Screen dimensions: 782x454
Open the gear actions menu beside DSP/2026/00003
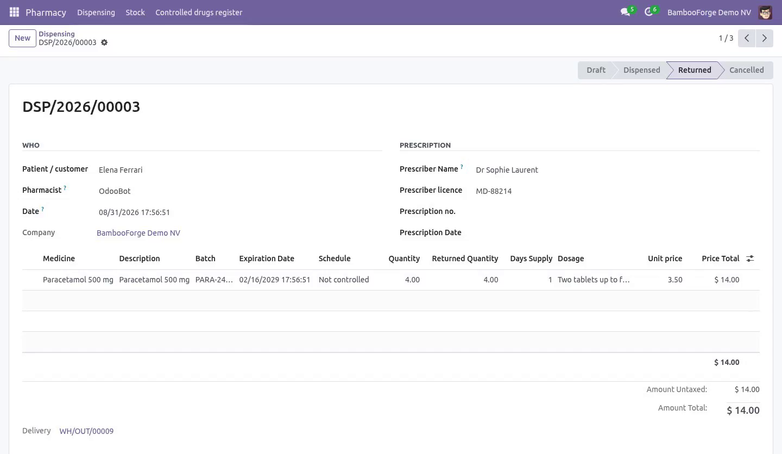tap(104, 42)
